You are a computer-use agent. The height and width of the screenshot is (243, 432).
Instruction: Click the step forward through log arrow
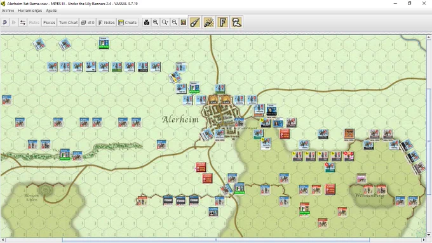coord(13,23)
